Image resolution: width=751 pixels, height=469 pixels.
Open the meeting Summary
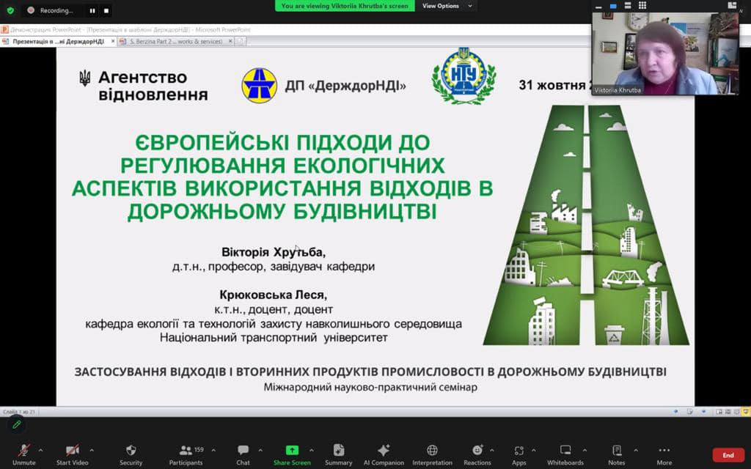point(338,451)
